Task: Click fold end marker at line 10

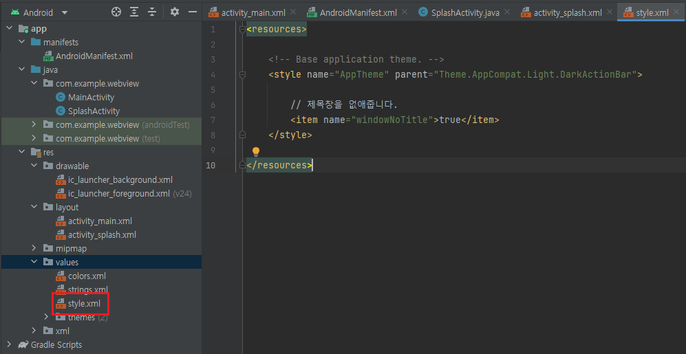Action: (242, 165)
